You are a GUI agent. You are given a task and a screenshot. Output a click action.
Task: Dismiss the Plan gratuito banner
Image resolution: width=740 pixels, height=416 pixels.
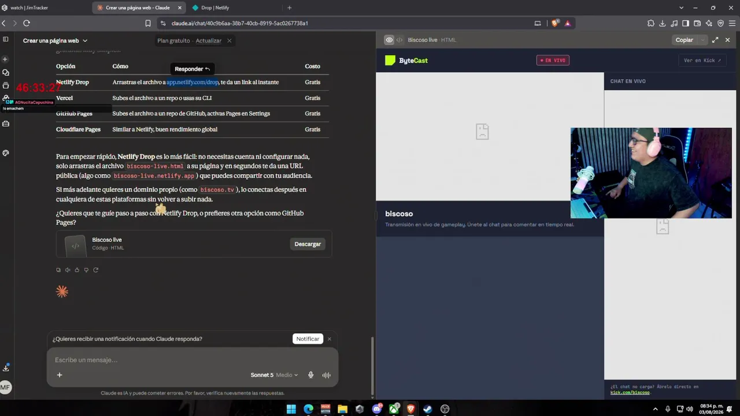pyautogui.click(x=229, y=40)
